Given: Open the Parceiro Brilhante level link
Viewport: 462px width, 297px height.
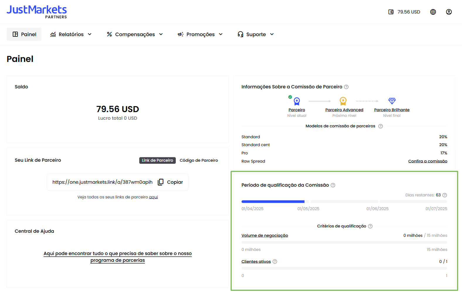Looking at the screenshot, I should pos(392,110).
